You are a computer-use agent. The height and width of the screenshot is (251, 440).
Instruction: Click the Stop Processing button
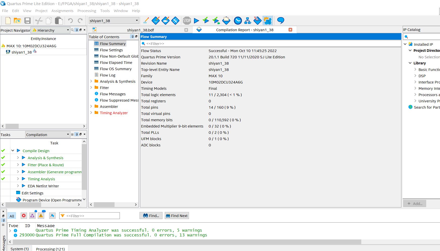tap(187, 21)
